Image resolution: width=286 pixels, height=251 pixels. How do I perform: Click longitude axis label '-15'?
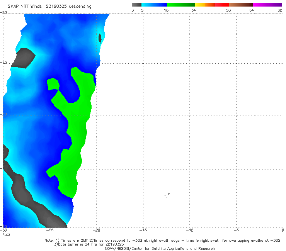(x=143, y=230)
